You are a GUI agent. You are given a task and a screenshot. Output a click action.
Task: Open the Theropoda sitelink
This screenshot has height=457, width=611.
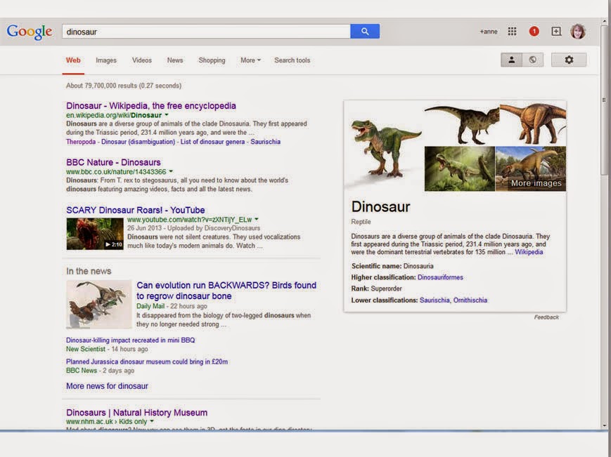(x=81, y=142)
